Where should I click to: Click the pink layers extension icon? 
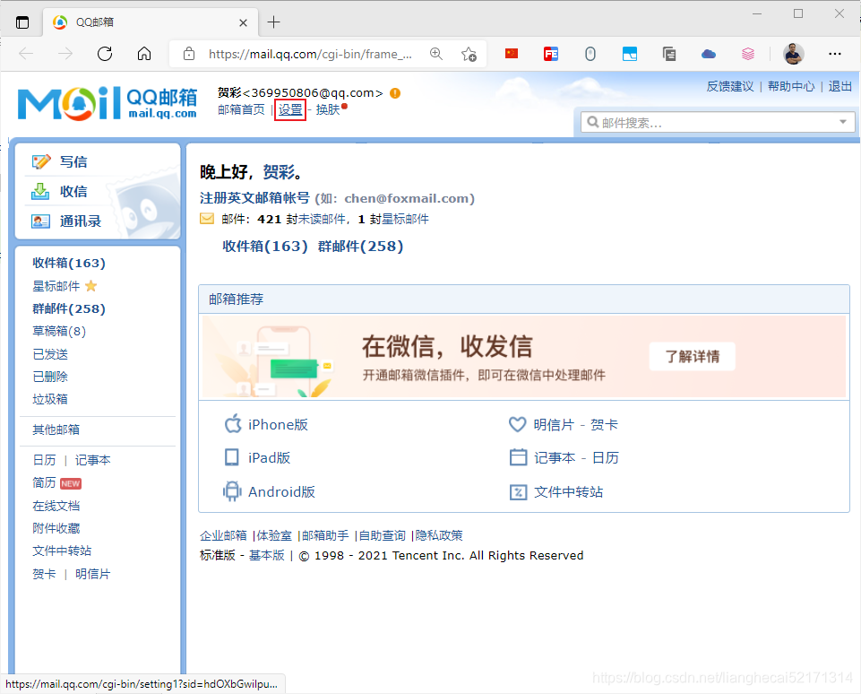coord(748,54)
